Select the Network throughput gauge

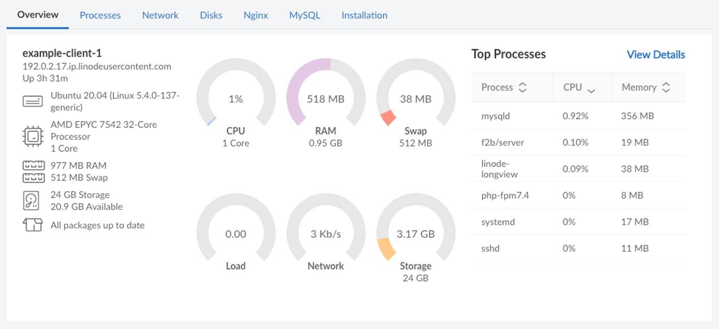[x=325, y=234]
